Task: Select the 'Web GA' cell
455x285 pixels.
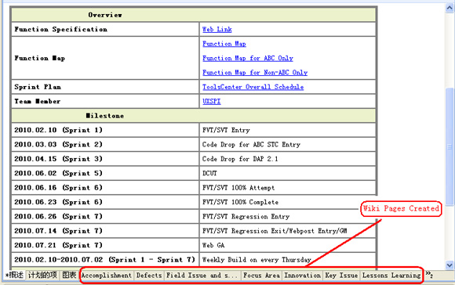Action: pyautogui.click(x=288, y=245)
